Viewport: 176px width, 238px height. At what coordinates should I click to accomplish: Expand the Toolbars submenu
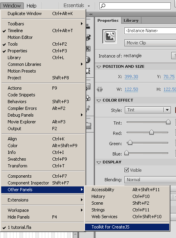[43, 24]
